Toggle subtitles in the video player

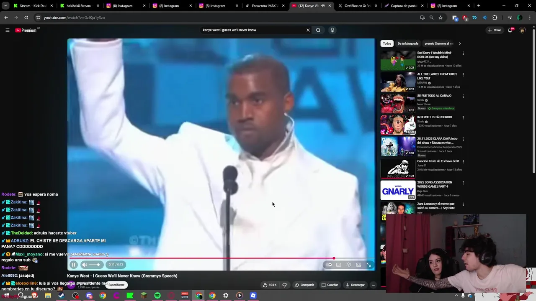coord(339,265)
